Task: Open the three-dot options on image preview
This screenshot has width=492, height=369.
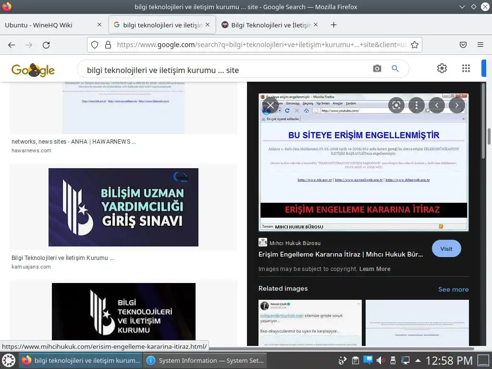Action: (x=417, y=105)
